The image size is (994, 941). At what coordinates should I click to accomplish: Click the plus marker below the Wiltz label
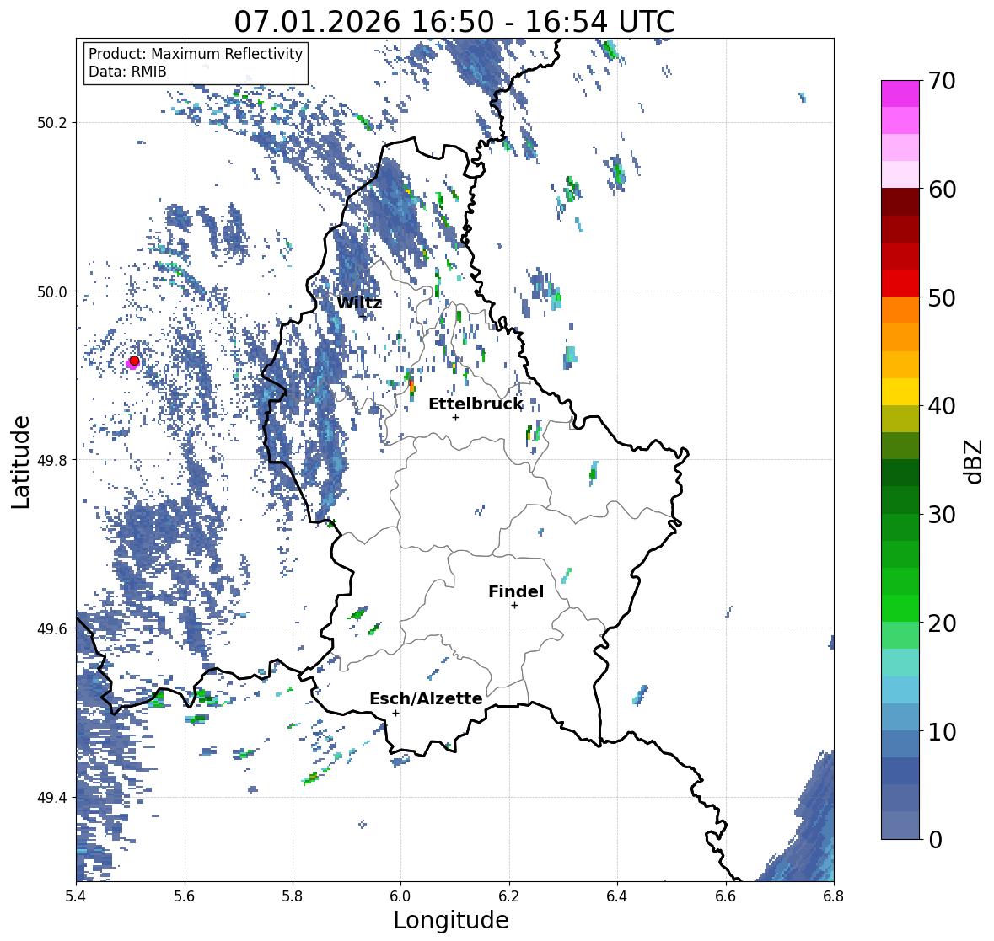coord(363,316)
